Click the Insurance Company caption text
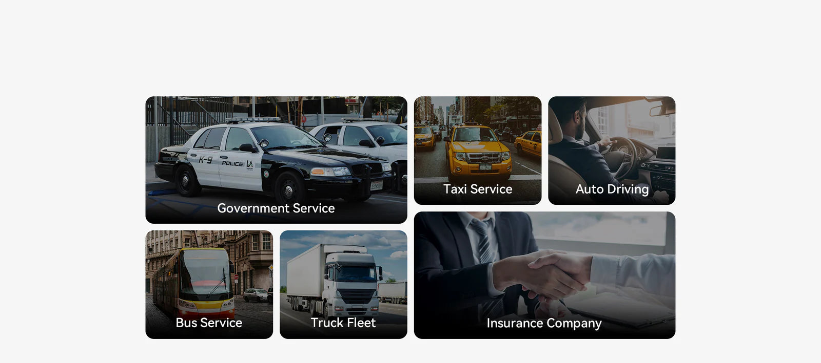Image resolution: width=821 pixels, height=363 pixels. click(x=544, y=324)
